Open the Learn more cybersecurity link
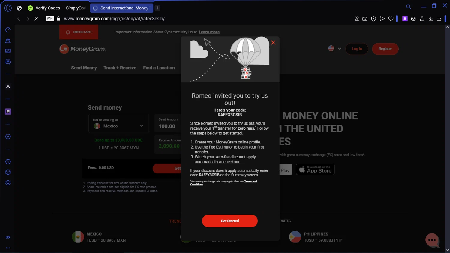Screen dimensions: 450x253 click(209, 32)
